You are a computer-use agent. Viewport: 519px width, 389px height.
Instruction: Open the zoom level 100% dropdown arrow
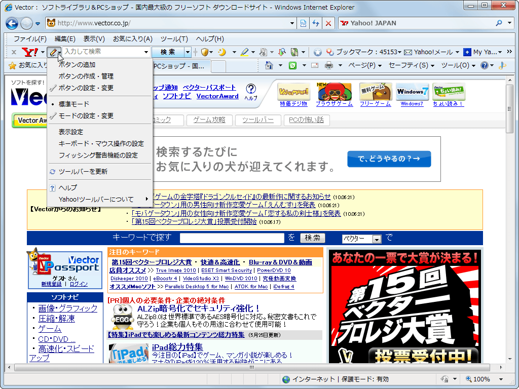501,379
